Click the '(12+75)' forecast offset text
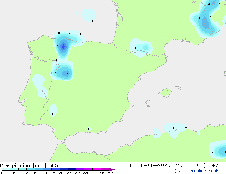Image resolution: width=226 pixels, height=174 pixels. click(213, 165)
